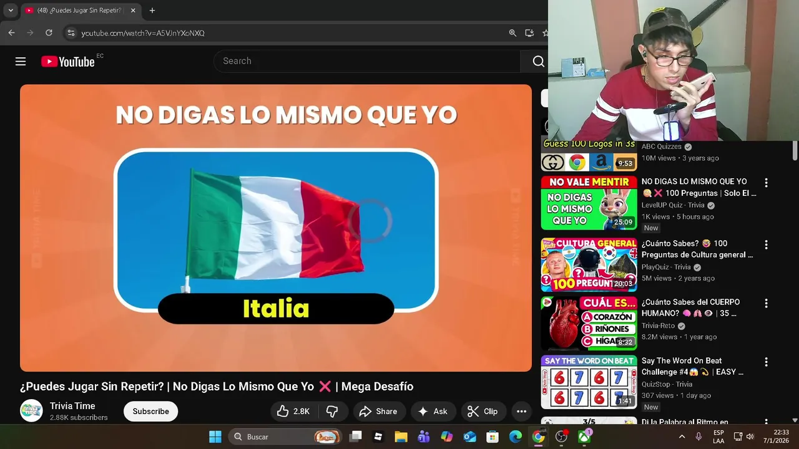Screen dimensions: 799x449
Task: Open Xbox app from taskbar
Action: tap(584, 437)
